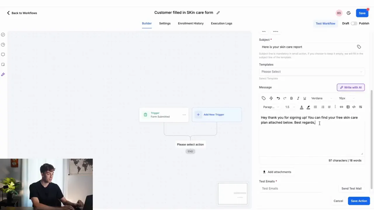Screen dimensions: 374x210
Task: Click the word wrap toolbar icon
Action: (x=360, y=107)
